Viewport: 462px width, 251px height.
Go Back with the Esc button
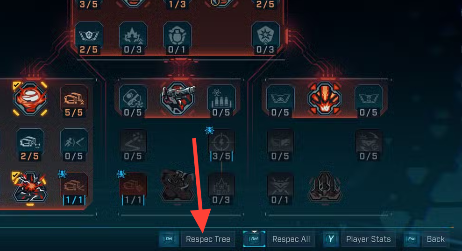pos(435,239)
